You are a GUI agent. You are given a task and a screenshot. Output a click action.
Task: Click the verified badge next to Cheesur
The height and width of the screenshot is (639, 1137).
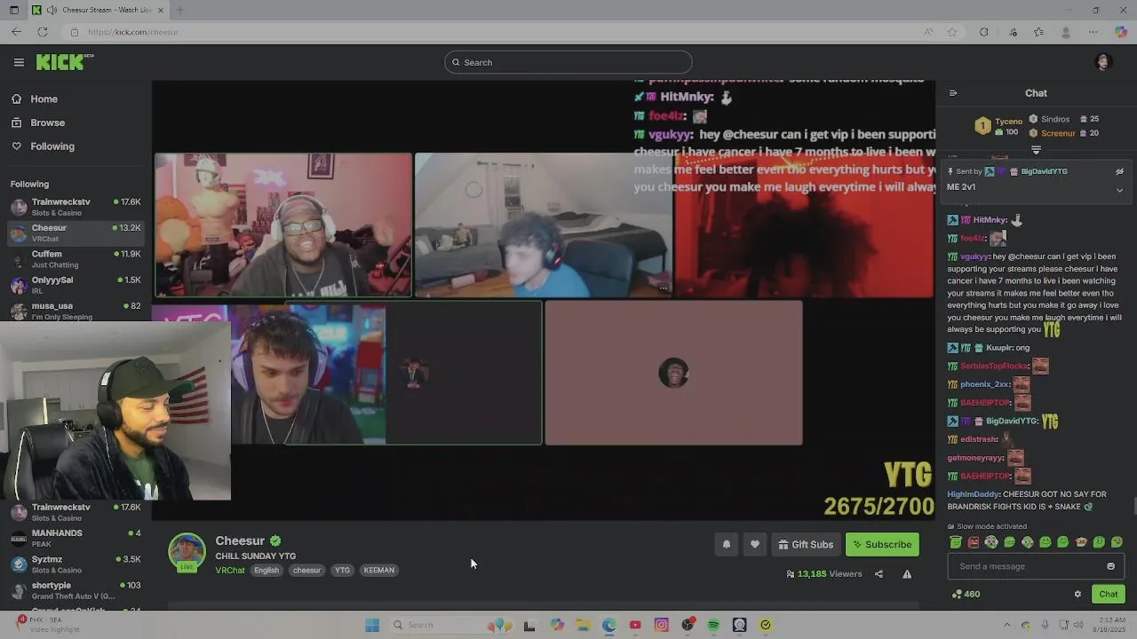[275, 541]
